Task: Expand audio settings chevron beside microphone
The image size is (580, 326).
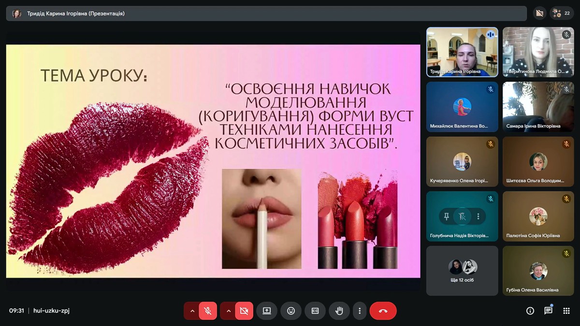Action: click(192, 311)
